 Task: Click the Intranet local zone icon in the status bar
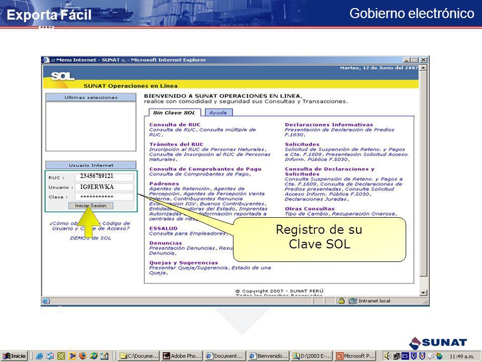coord(352,301)
